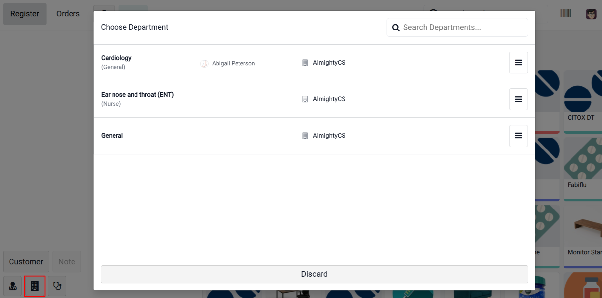Screen dimensions: 602x298
Task: Click the stethoscope icon button
Action: pos(57,286)
